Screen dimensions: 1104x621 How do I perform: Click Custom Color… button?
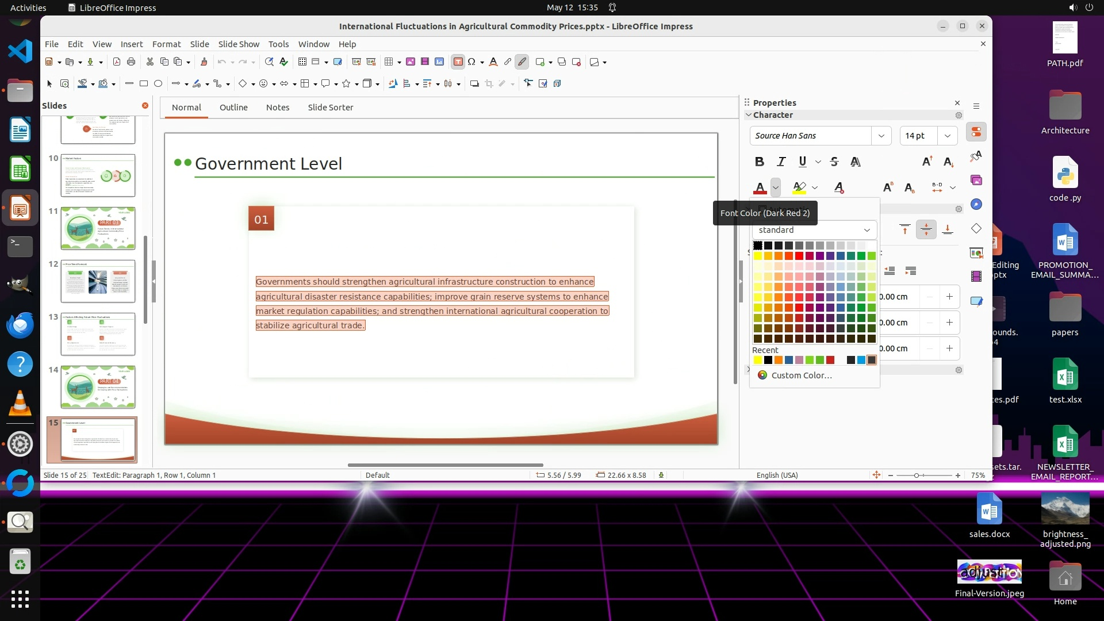(801, 375)
